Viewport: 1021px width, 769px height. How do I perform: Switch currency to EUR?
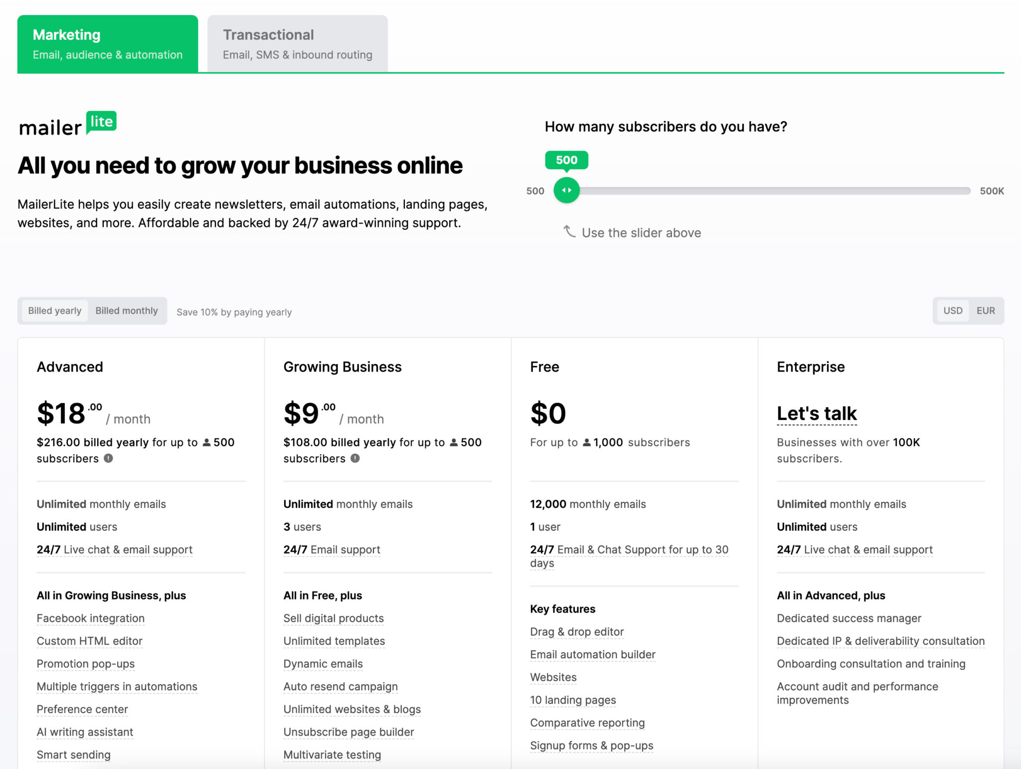tap(985, 311)
